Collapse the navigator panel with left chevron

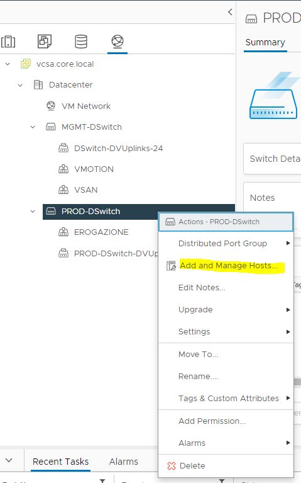coord(230,12)
